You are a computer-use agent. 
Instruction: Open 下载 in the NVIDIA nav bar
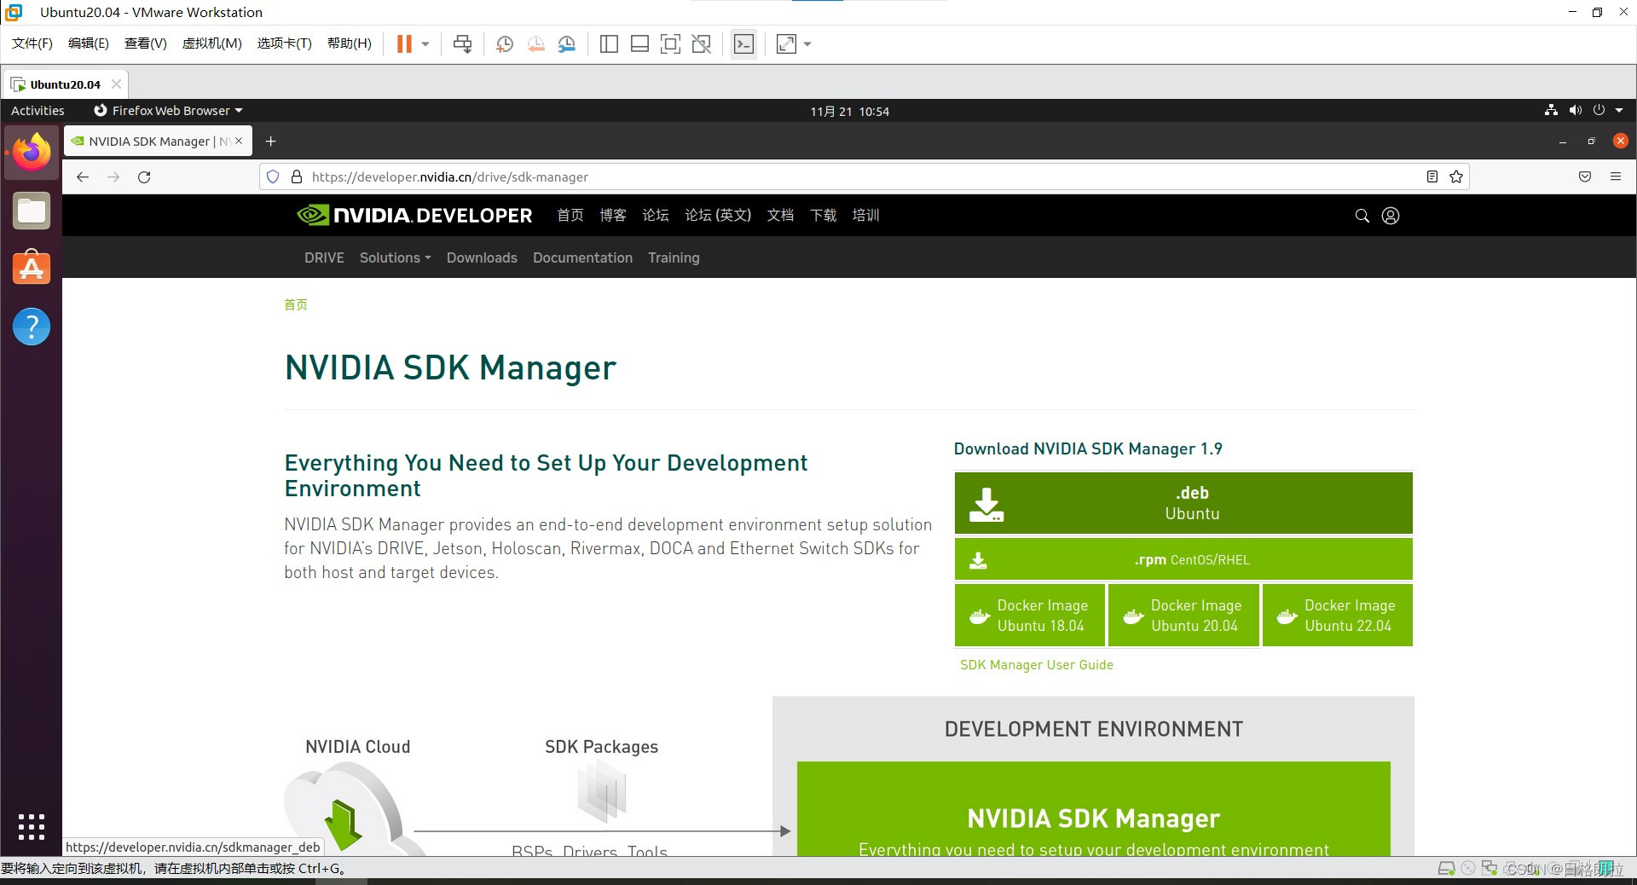pyautogui.click(x=824, y=215)
